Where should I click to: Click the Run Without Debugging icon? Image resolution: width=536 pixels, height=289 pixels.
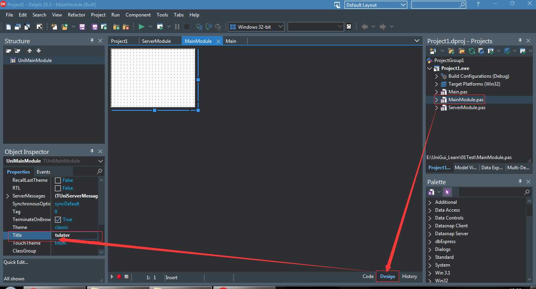click(x=160, y=27)
